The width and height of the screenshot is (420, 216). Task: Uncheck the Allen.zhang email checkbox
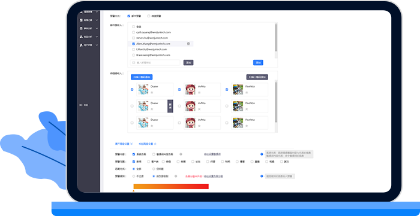(x=133, y=44)
